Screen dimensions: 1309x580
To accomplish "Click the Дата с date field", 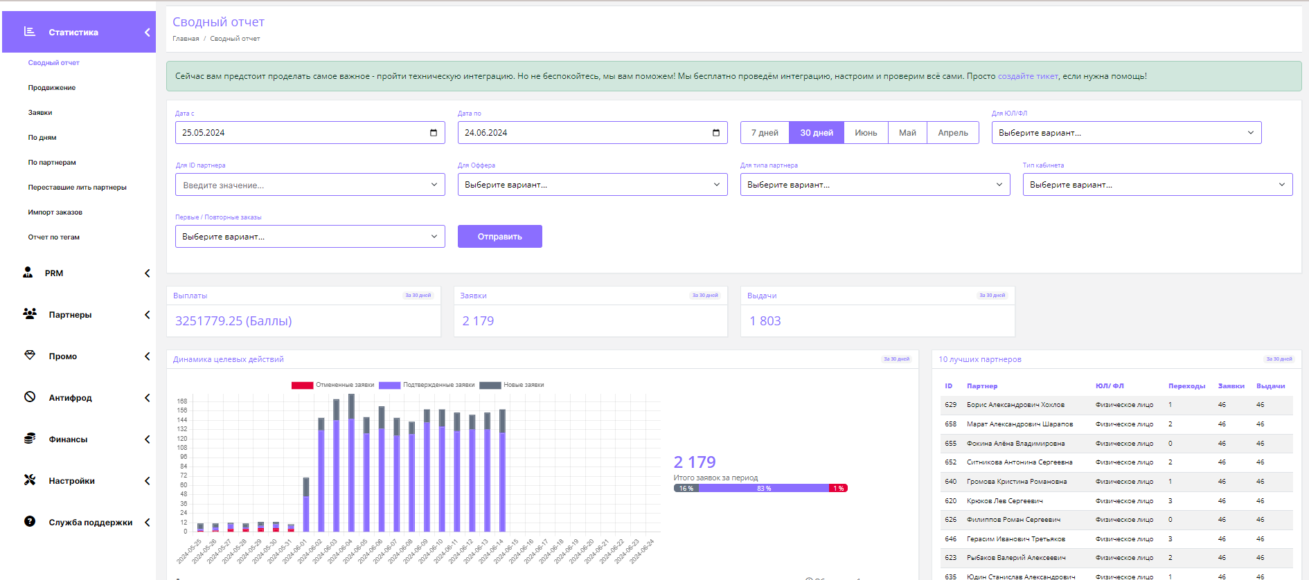I will (310, 133).
